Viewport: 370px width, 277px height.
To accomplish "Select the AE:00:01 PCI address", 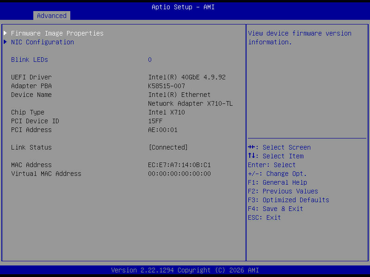I will (163, 130).
